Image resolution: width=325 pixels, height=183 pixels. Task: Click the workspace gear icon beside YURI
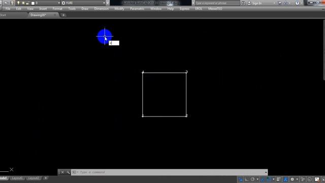[x=63, y=3]
